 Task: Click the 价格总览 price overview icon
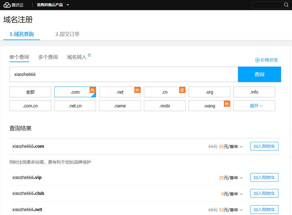(257, 60)
